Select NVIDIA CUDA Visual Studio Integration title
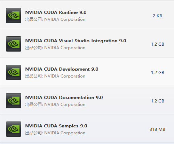Image resolution: width=174 pixels, height=144 pixels. [76, 41]
